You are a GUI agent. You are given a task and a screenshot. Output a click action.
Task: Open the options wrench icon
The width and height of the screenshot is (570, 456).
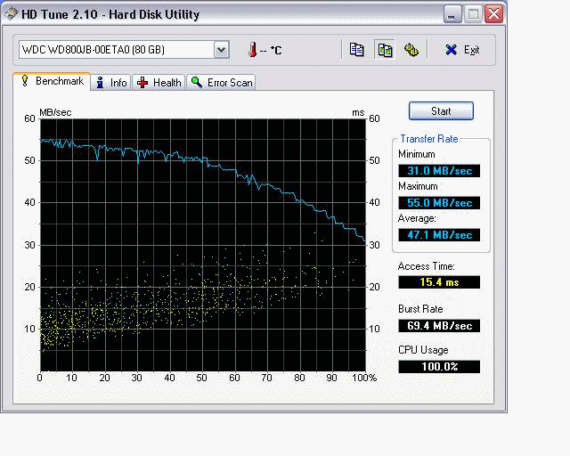pos(411,50)
